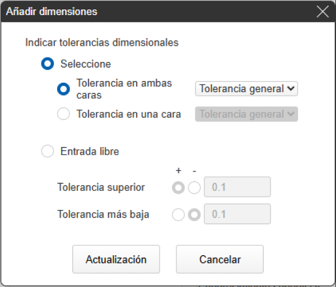Pick minus sign radio for Tolerancia superior

(x=194, y=188)
